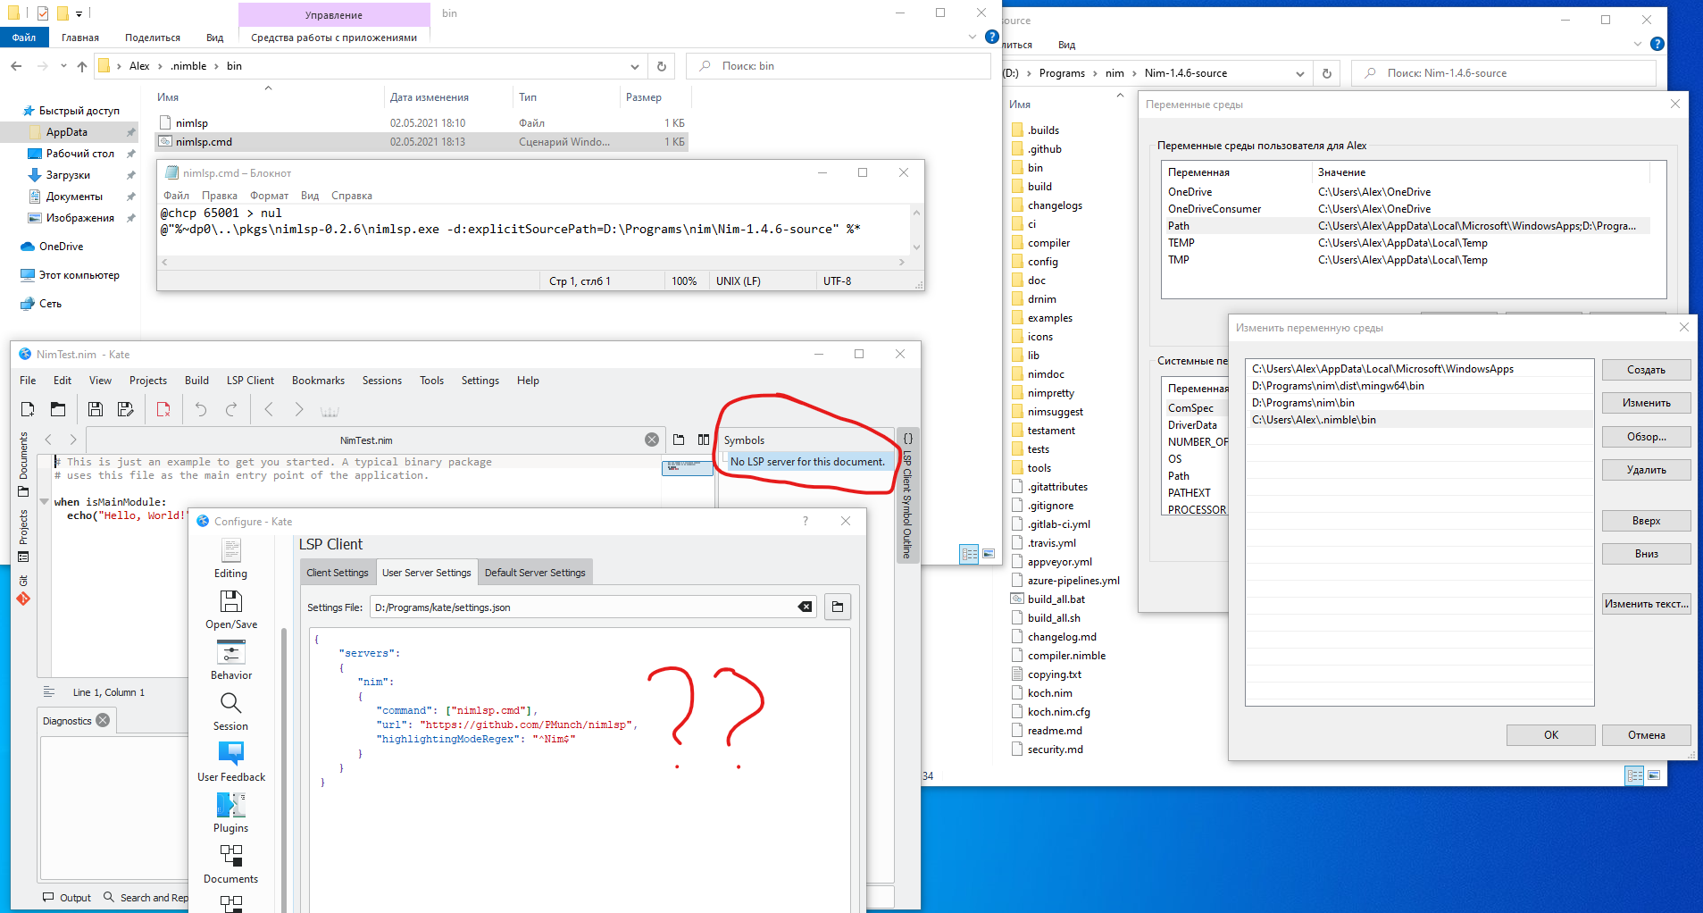The width and height of the screenshot is (1703, 913).
Task: Click the split view icon in Kate
Action: pyautogui.click(x=704, y=440)
